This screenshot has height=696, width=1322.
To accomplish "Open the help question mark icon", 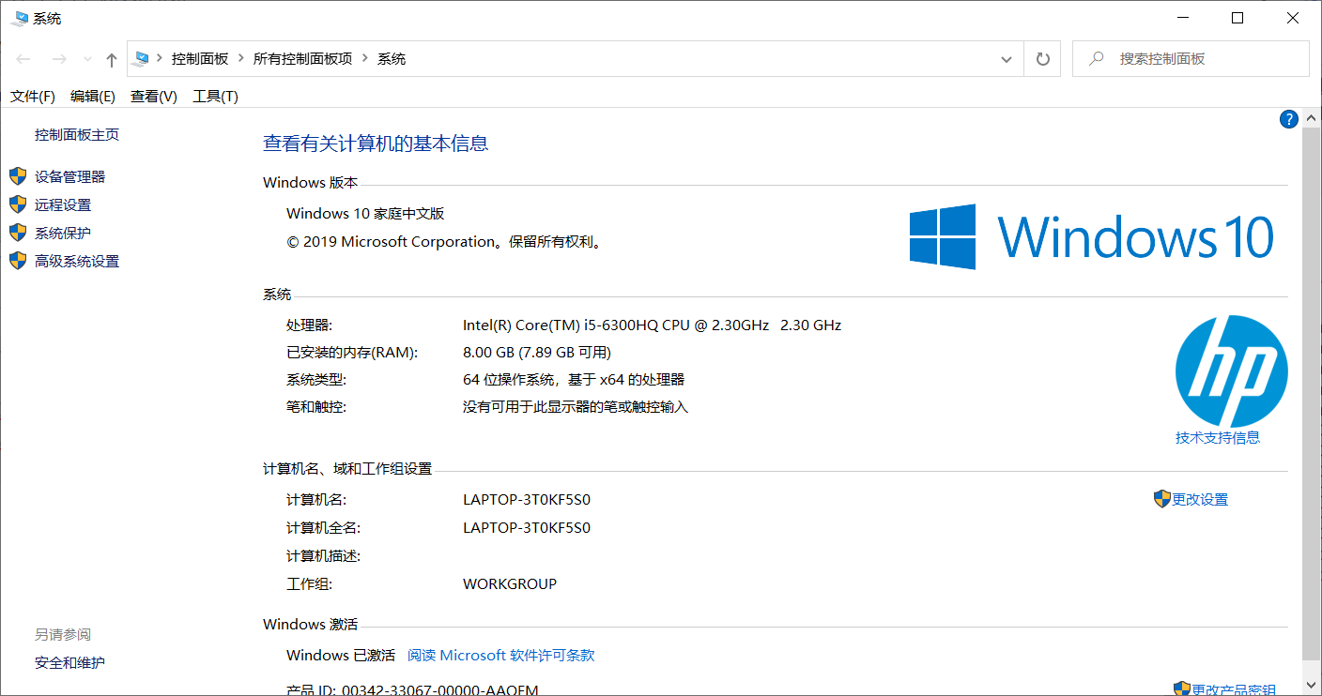I will click(1289, 119).
